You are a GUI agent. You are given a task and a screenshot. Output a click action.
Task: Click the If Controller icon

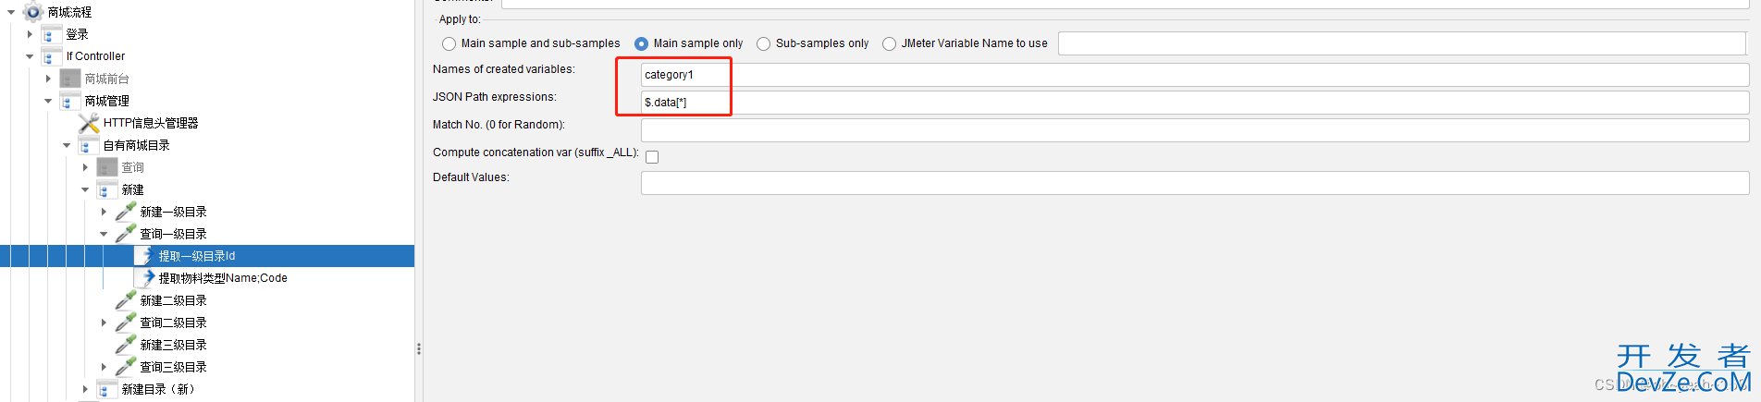click(52, 56)
